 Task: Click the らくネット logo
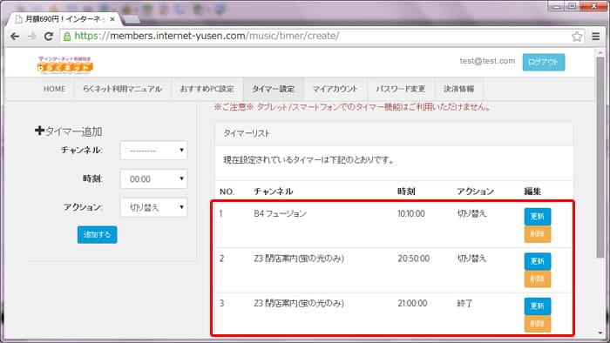click(x=65, y=65)
